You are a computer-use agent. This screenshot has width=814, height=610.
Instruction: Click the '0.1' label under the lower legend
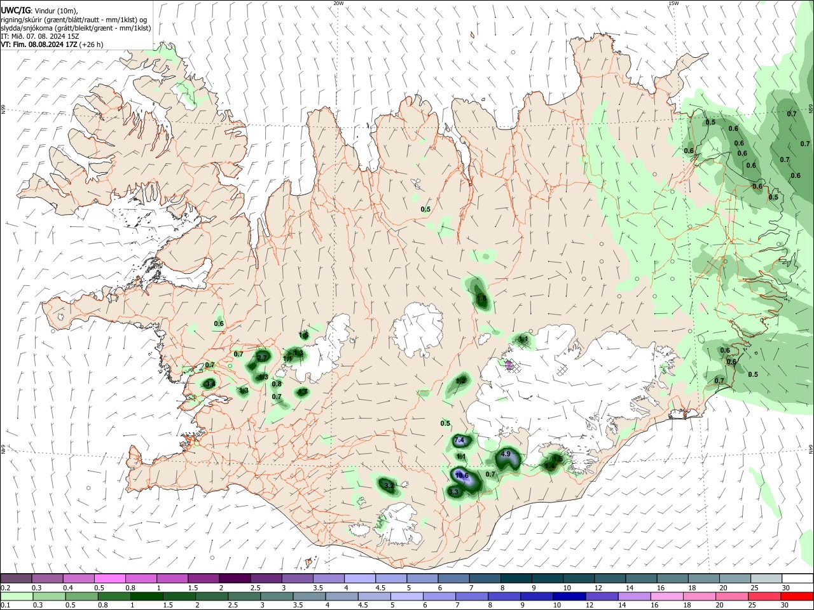[x=5, y=606]
